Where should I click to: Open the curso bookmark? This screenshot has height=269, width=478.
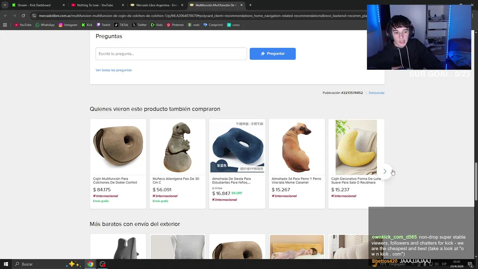233,25
